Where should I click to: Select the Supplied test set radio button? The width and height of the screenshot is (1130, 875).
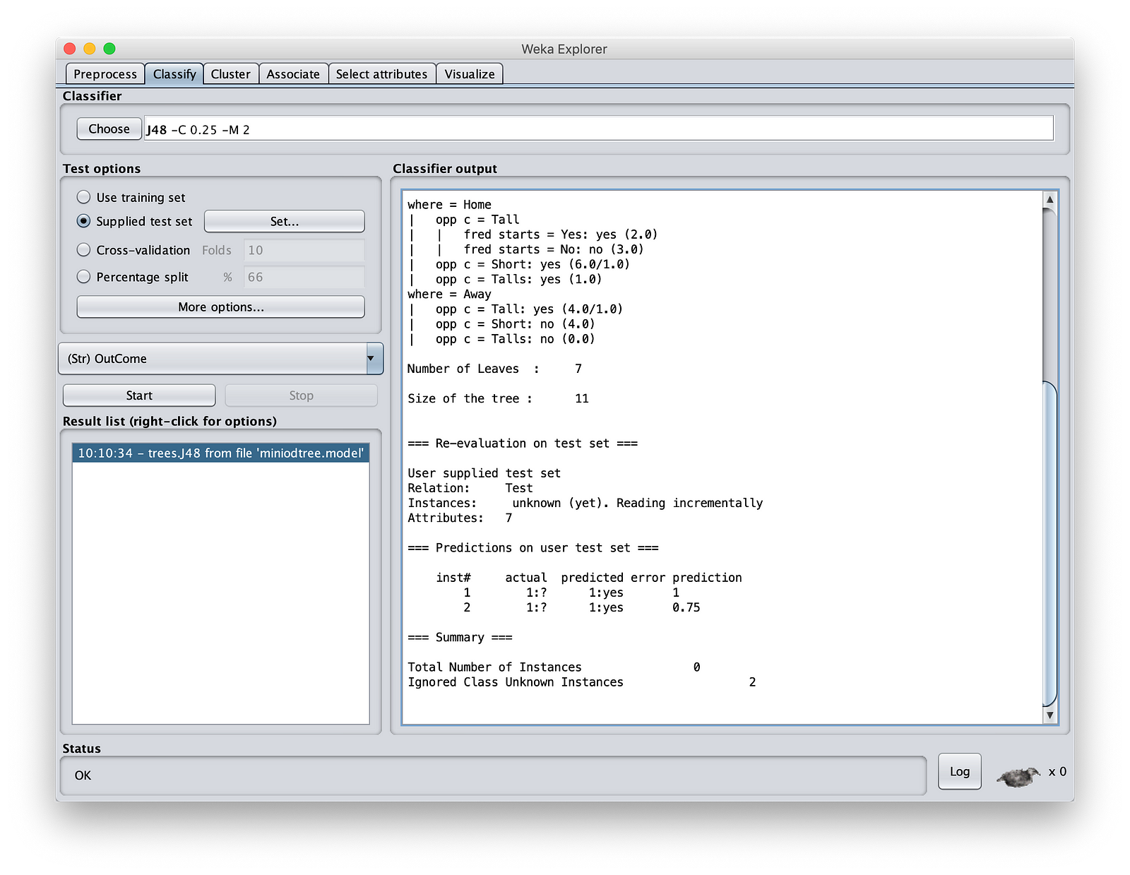[84, 221]
